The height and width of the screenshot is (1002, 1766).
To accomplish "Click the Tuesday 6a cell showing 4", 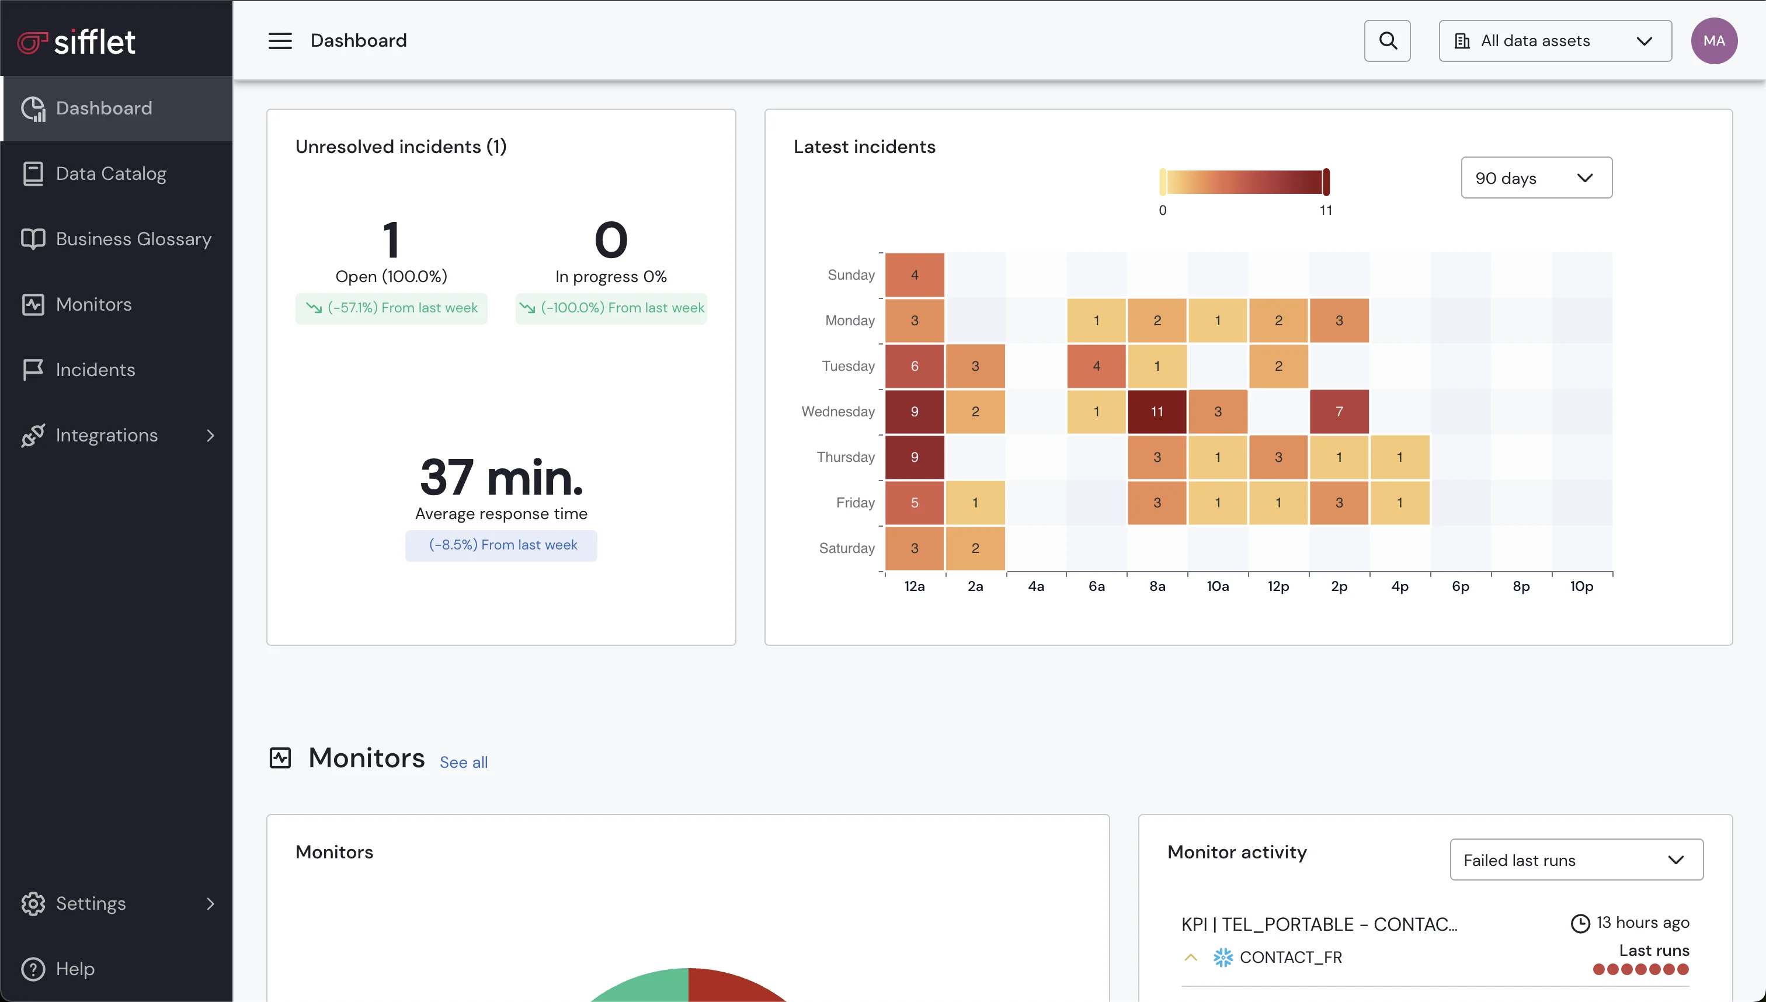I will 1096,366.
